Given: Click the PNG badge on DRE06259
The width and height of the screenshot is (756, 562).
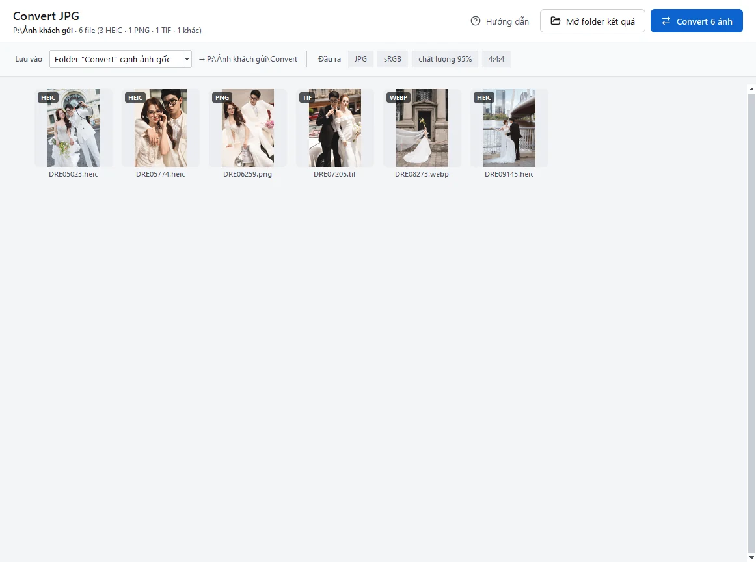Looking at the screenshot, I should [x=222, y=97].
